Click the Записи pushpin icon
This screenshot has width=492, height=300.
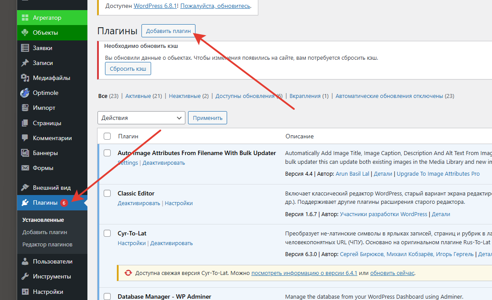[x=25, y=63]
